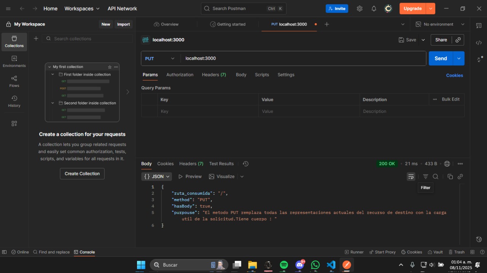Open the Environments panel in sidebar
The width and height of the screenshot is (487, 273).
14,62
